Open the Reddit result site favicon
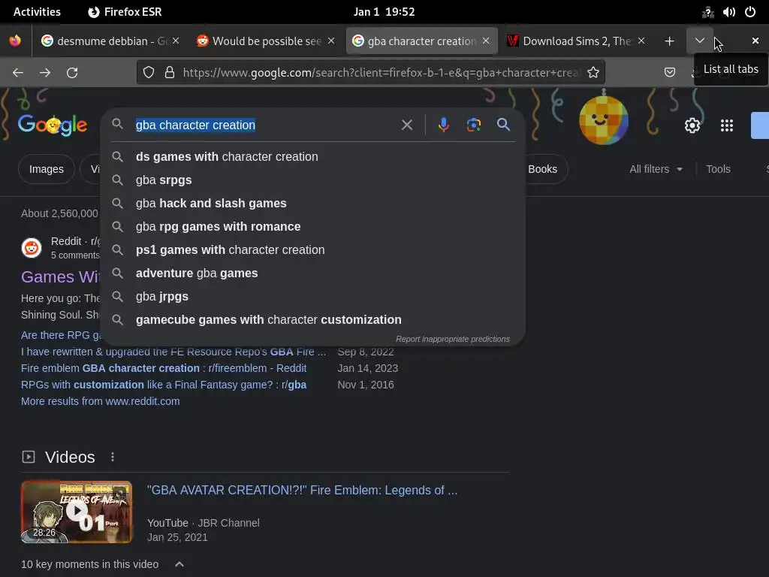This screenshot has width=769, height=577. pos(32,248)
